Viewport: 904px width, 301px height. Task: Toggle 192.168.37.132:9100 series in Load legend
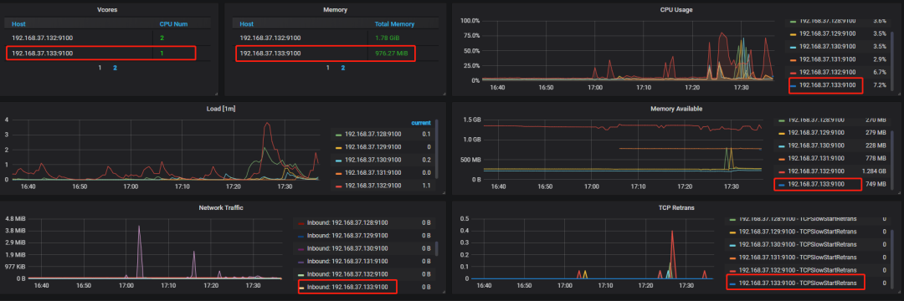click(x=373, y=186)
